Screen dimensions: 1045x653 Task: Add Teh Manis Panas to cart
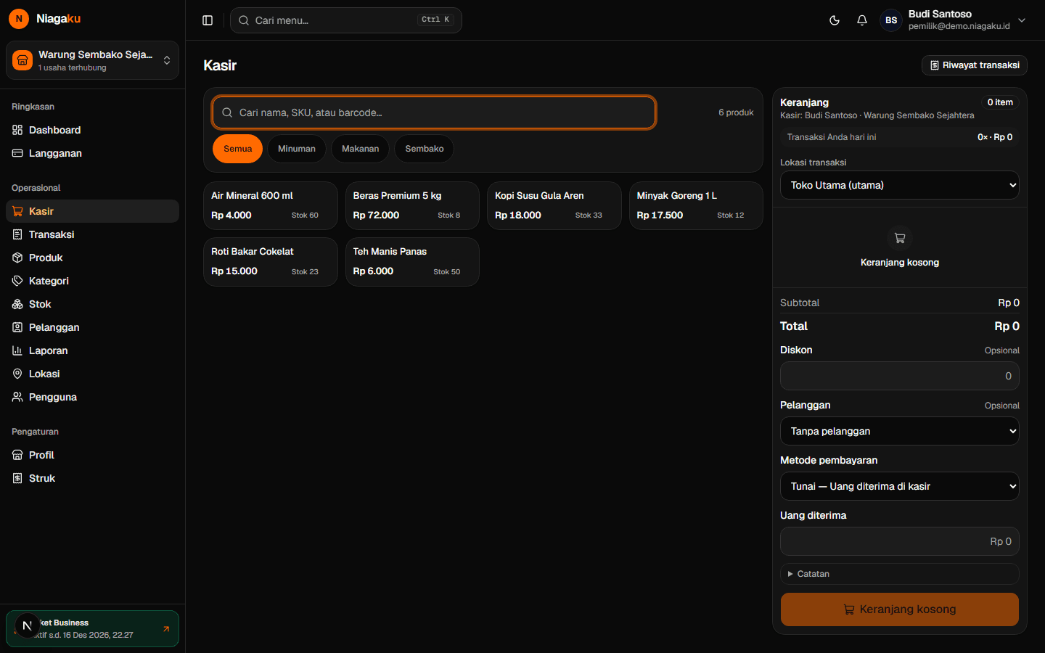(412, 262)
